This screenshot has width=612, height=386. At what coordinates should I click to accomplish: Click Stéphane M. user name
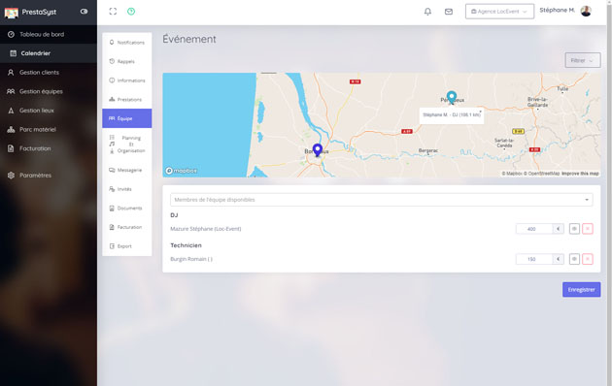tap(557, 10)
